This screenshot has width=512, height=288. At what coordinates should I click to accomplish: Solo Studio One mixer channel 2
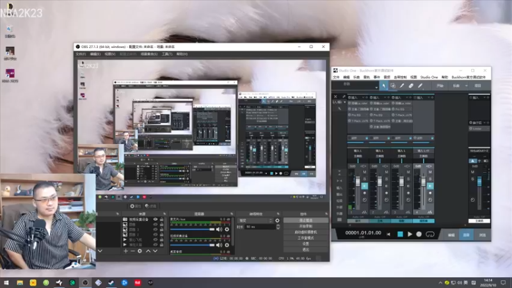[x=387, y=179]
